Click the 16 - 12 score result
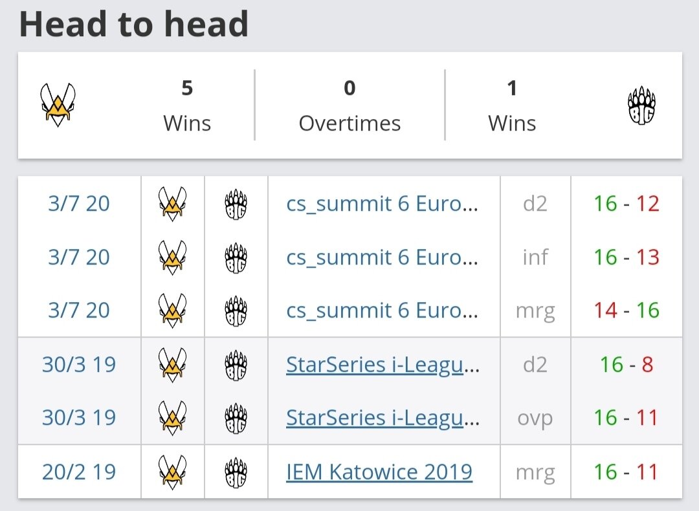 tap(626, 204)
